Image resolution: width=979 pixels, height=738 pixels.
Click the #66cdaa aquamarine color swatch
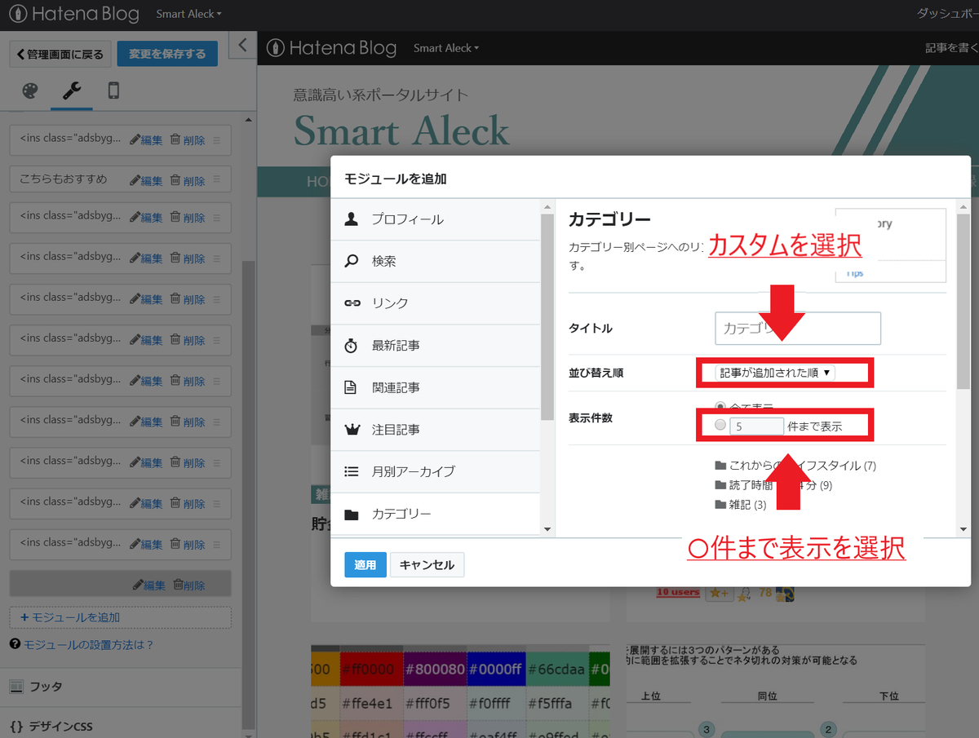(557, 670)
